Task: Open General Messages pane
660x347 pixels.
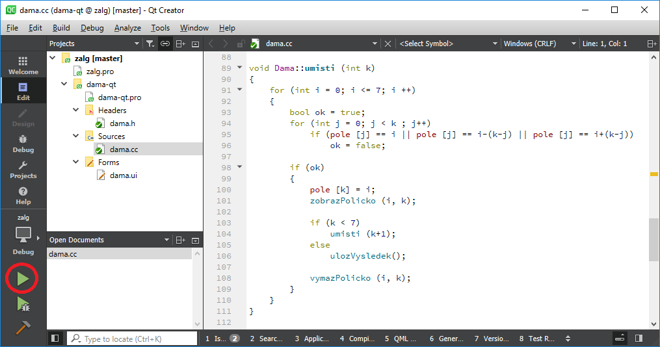Action: click(x=446, y=338)
